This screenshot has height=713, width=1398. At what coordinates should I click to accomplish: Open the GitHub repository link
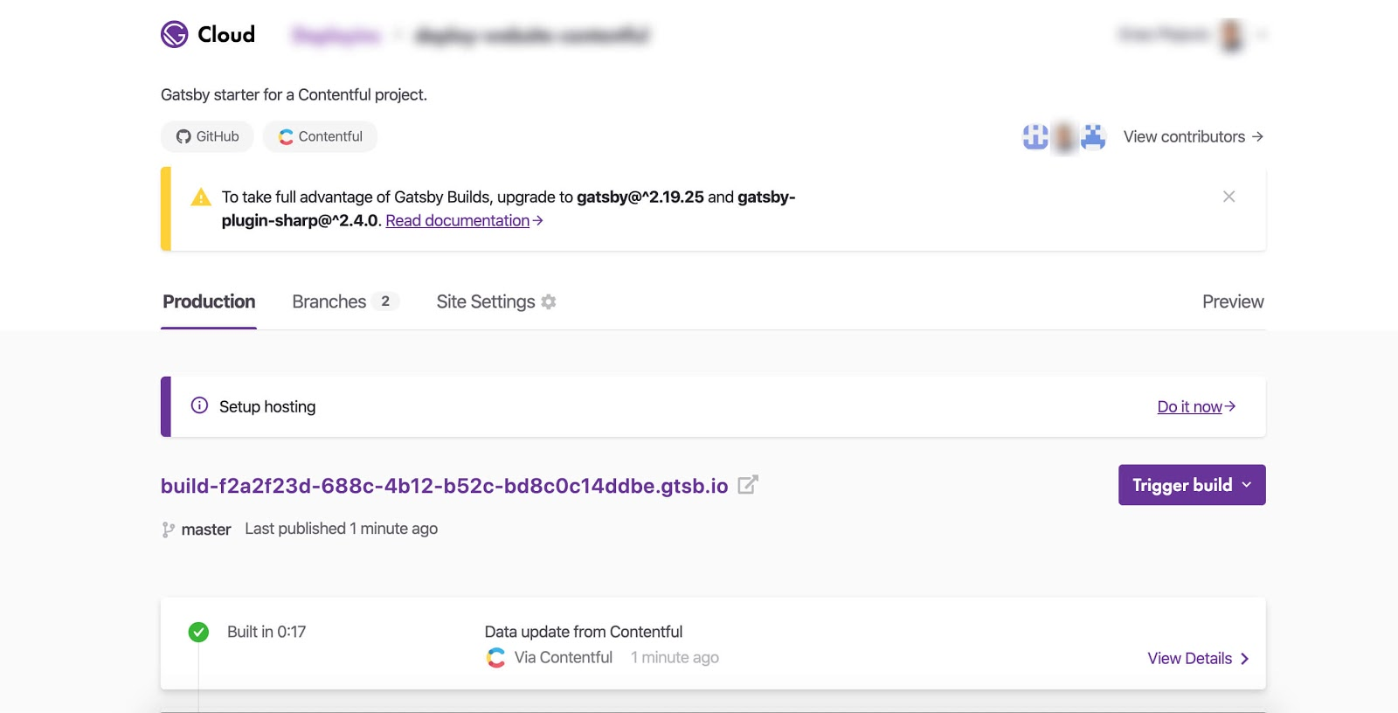coord(207,136)
